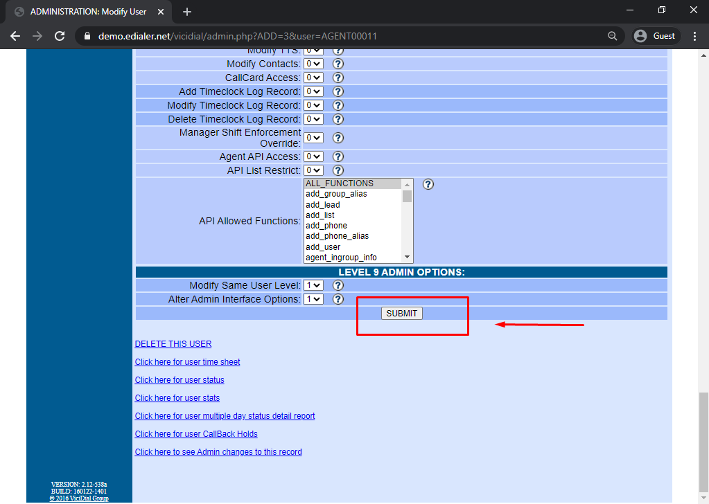Open a new browser tab
This screenshot has height=504, width=709.
(x=186, y=12)
